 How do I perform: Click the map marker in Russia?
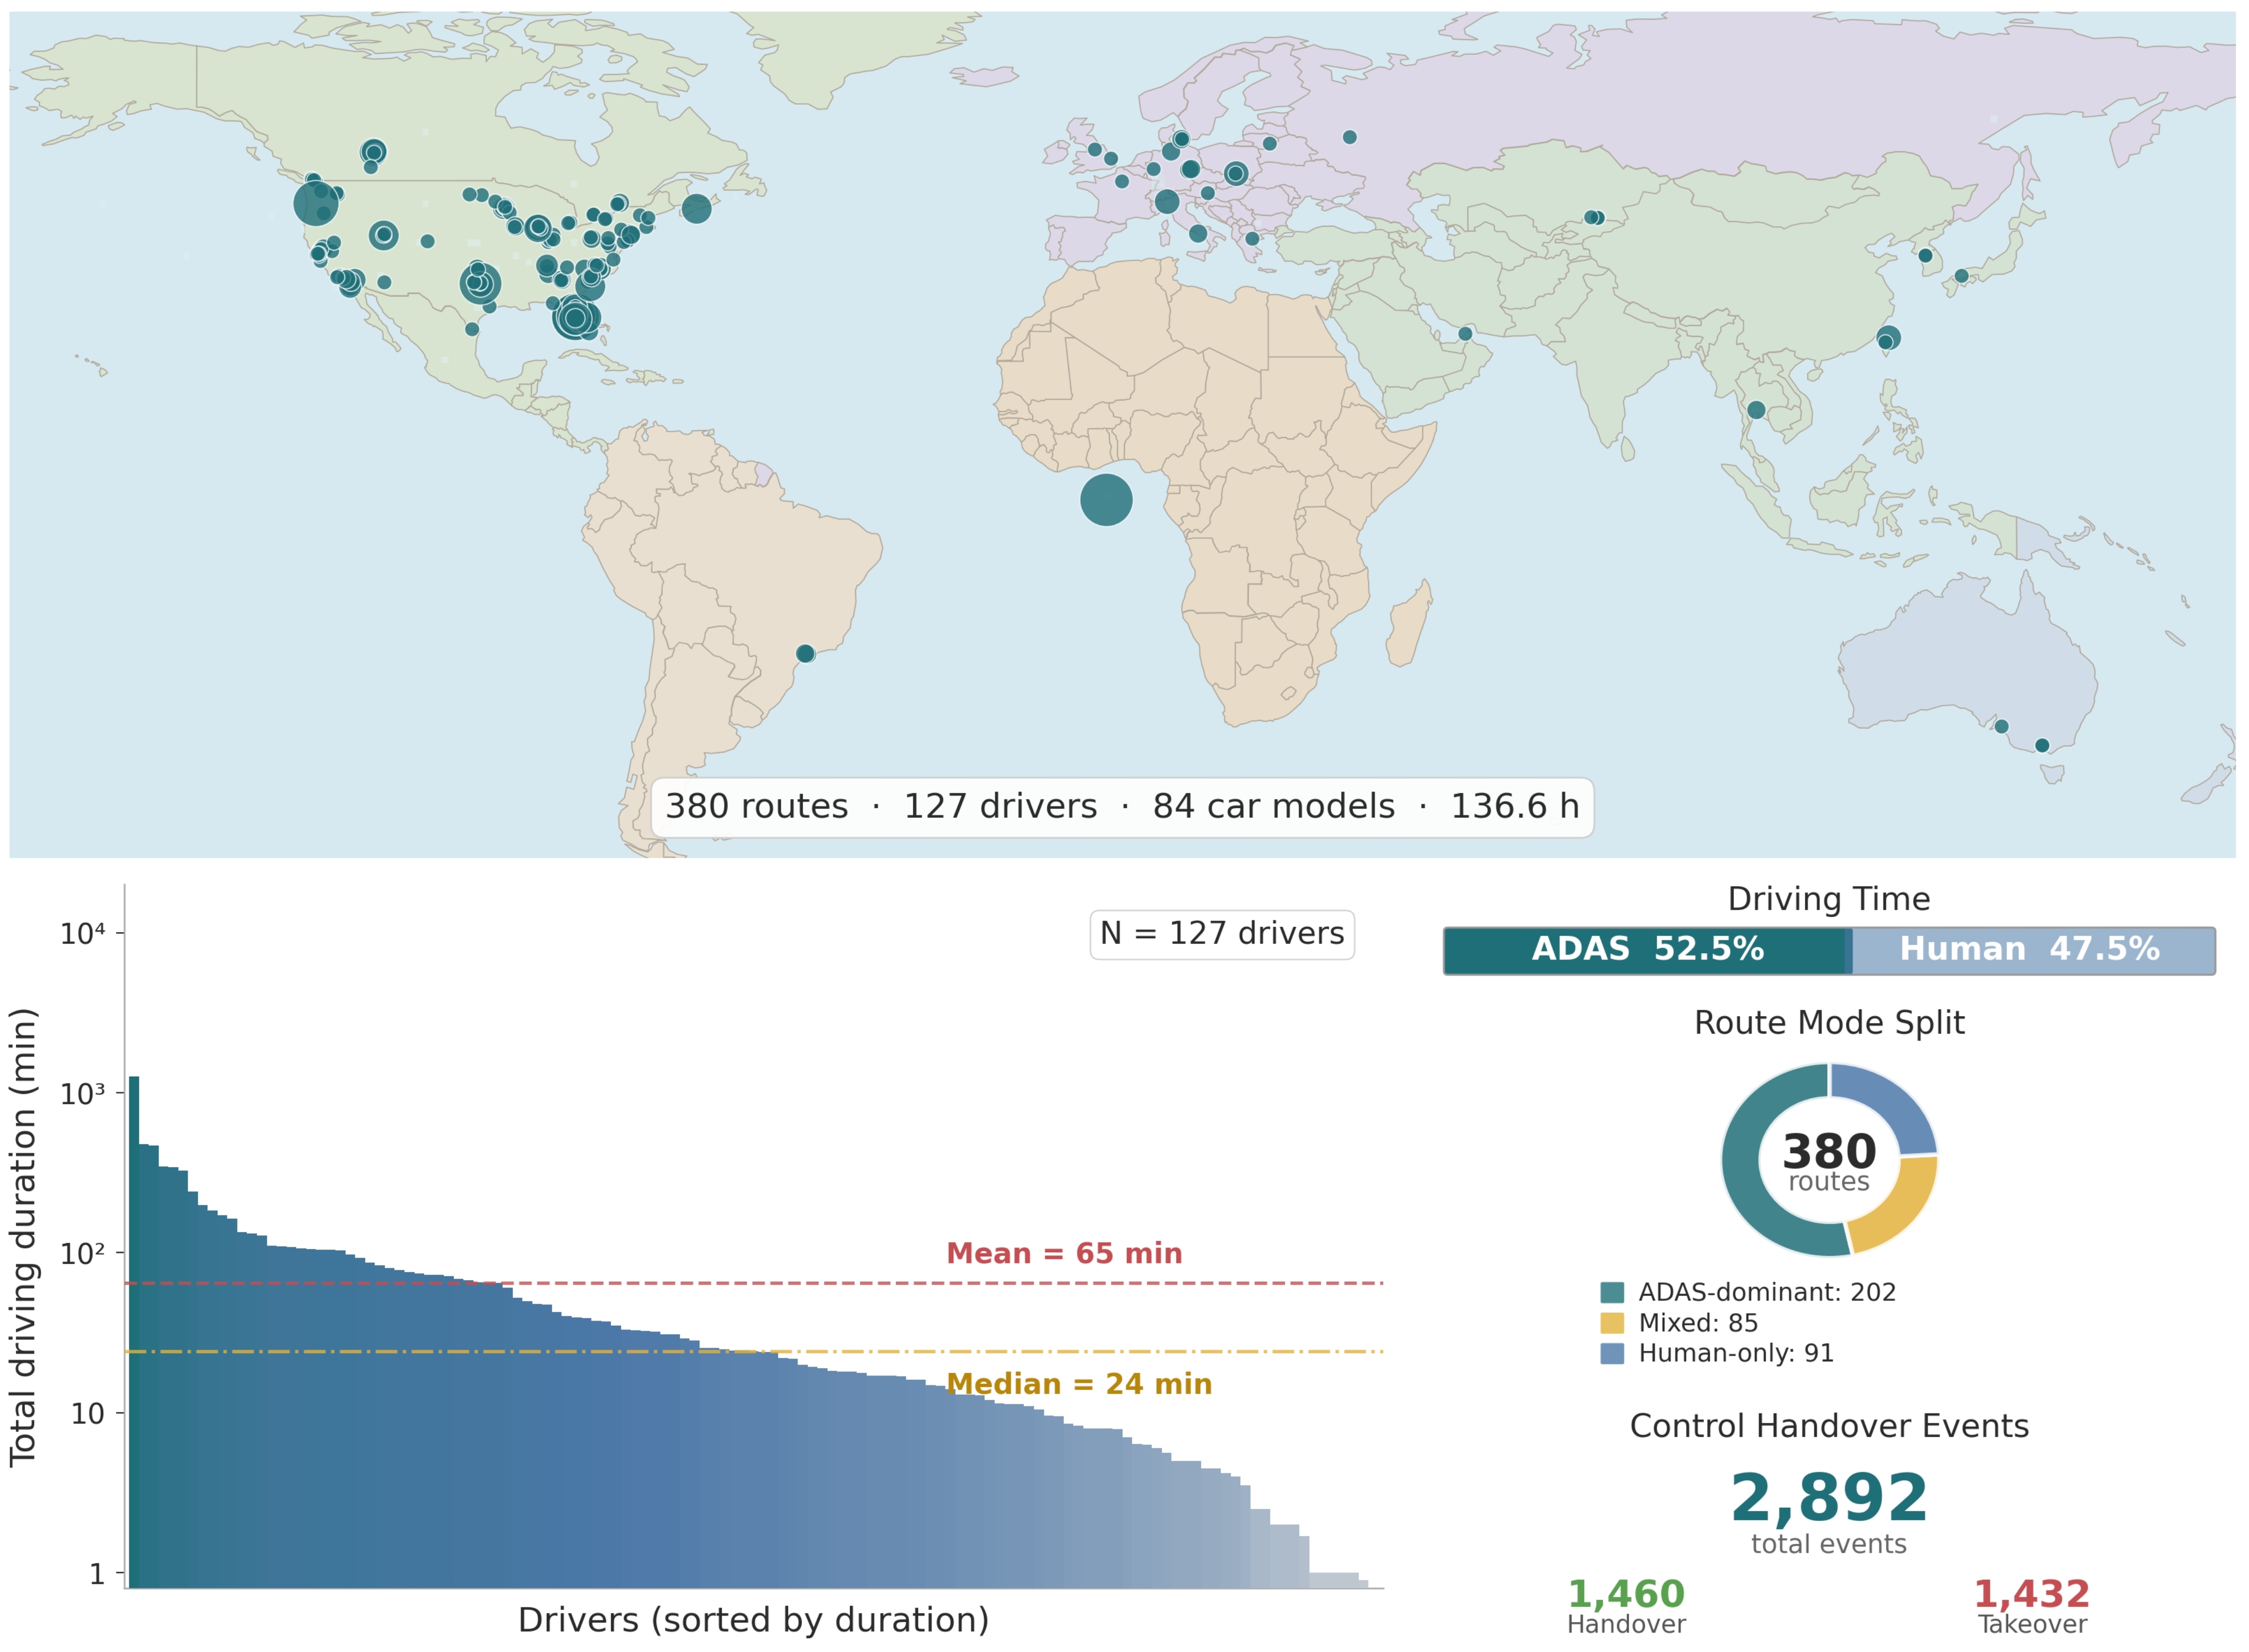point(1350,137)
